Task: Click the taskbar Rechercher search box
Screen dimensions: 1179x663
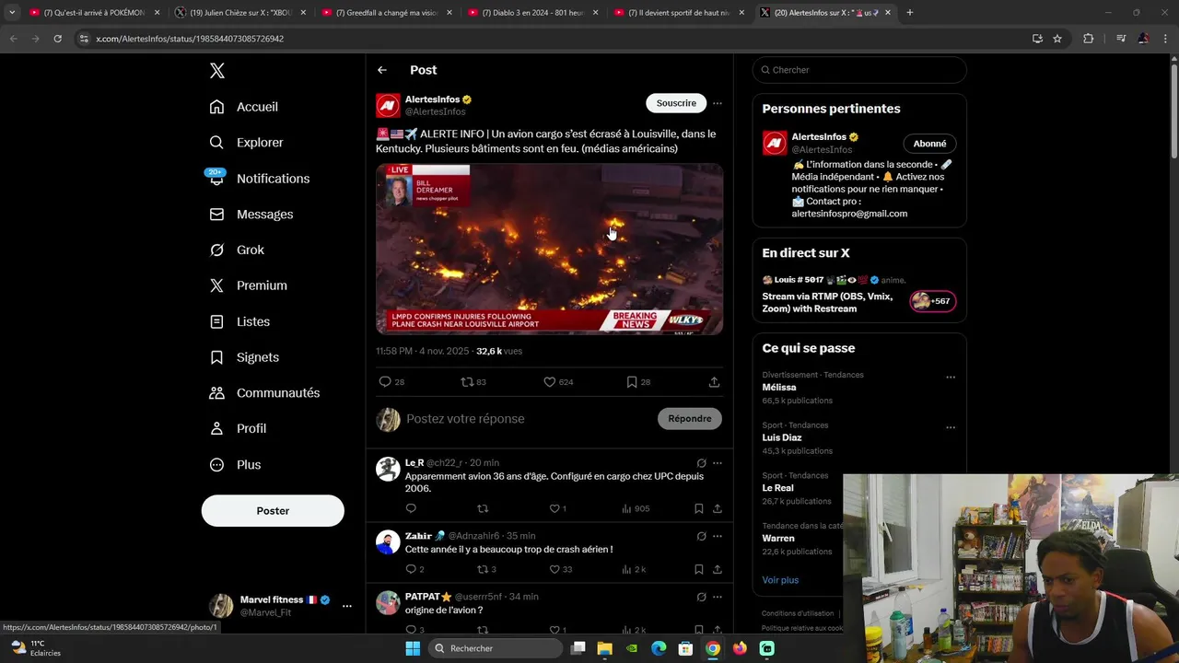Action: (496, 648)
